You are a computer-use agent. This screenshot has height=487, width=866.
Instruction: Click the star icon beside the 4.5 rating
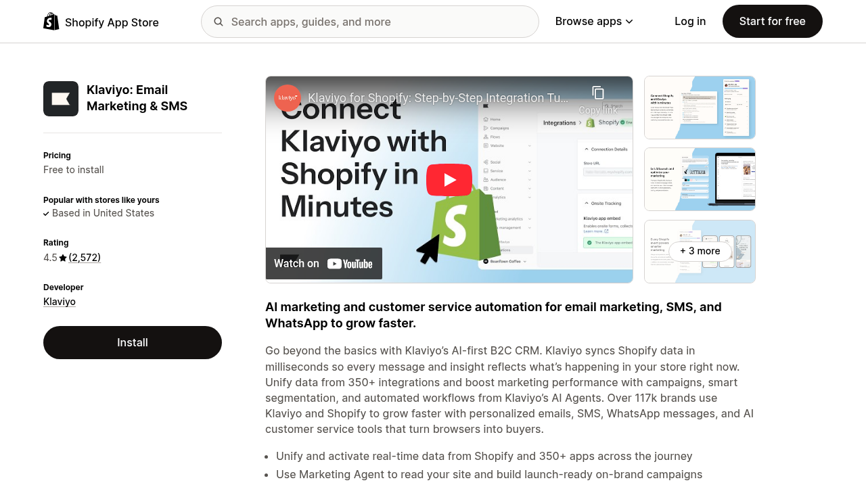pyautogui.click(x=62, y=258)
